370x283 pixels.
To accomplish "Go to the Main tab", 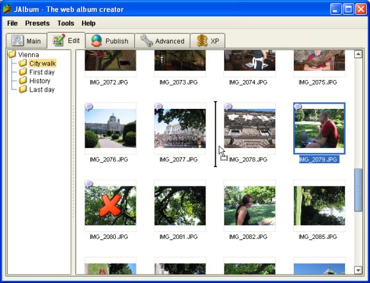I will click(x=26, y=41).
